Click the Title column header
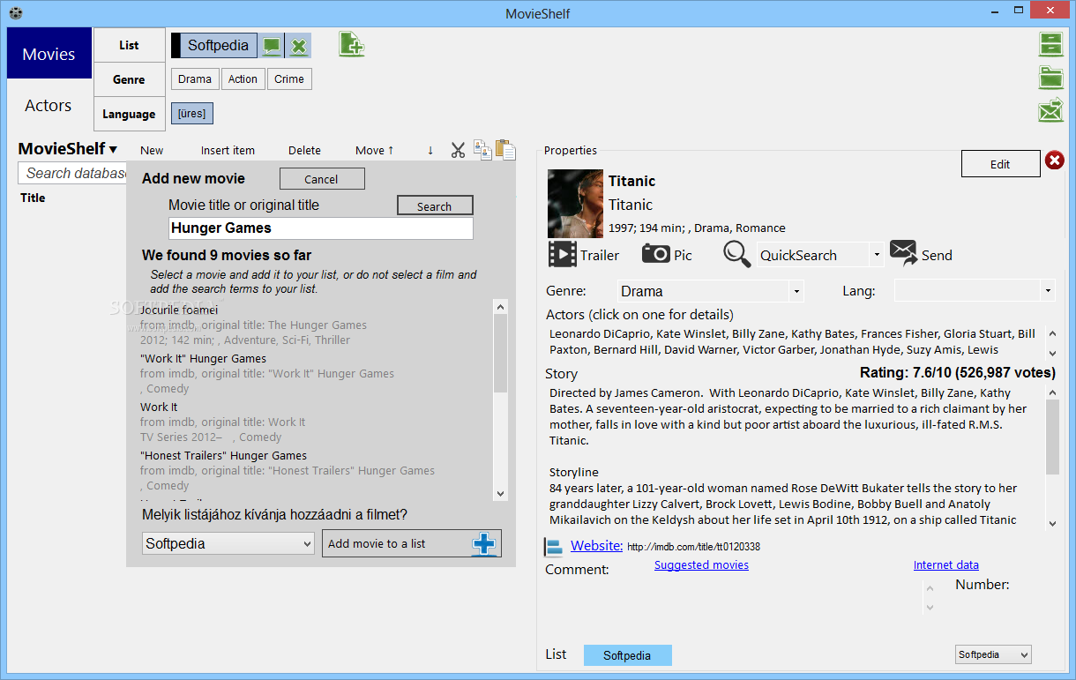Viewport: 1076px width, 680px height. tap(33, 198)
